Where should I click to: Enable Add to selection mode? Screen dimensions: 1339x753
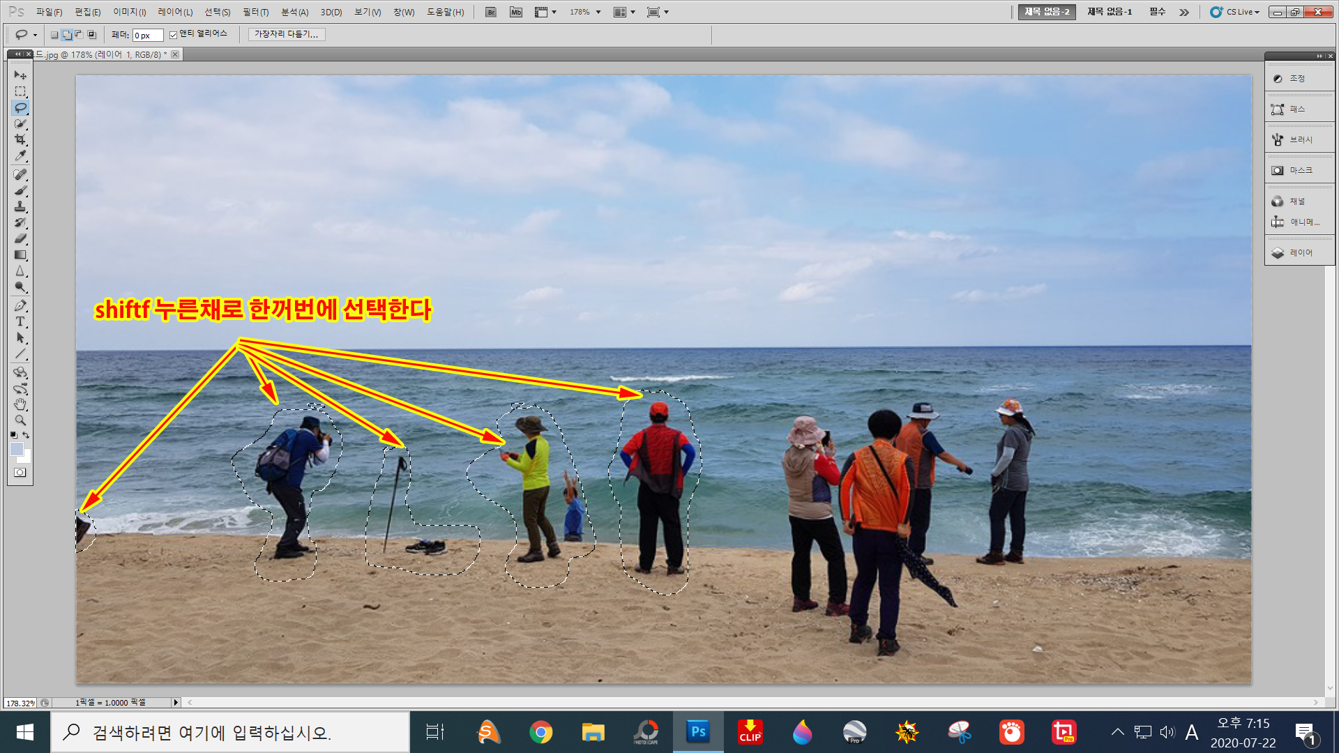click(x=67, y=35)
